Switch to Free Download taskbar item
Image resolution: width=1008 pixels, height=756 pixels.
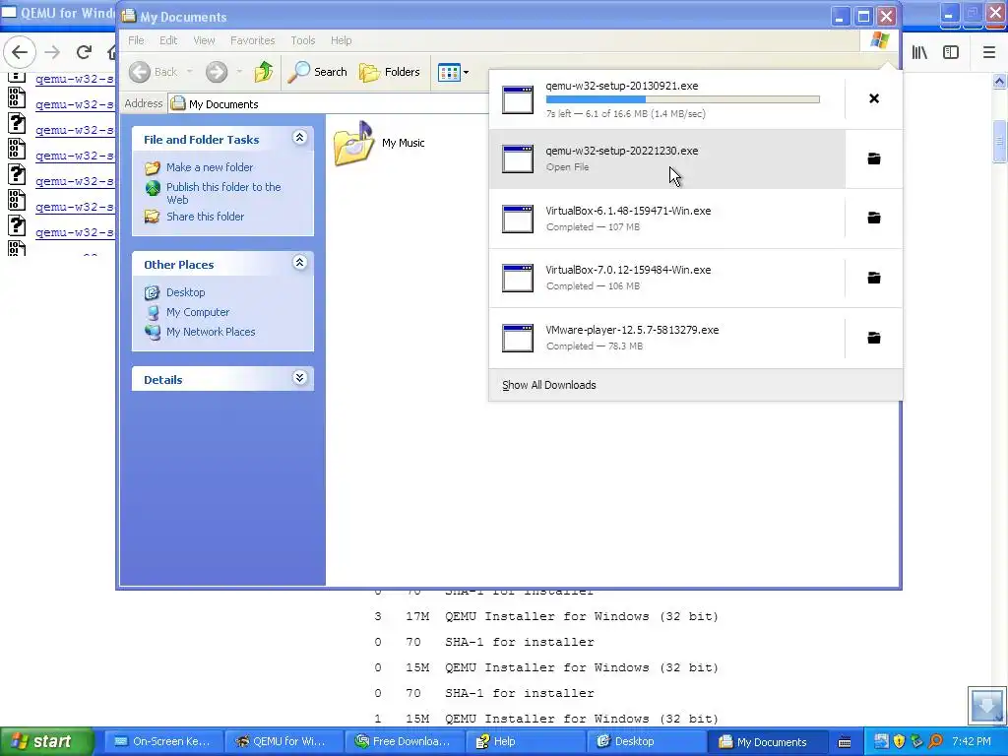pos(403,742)
